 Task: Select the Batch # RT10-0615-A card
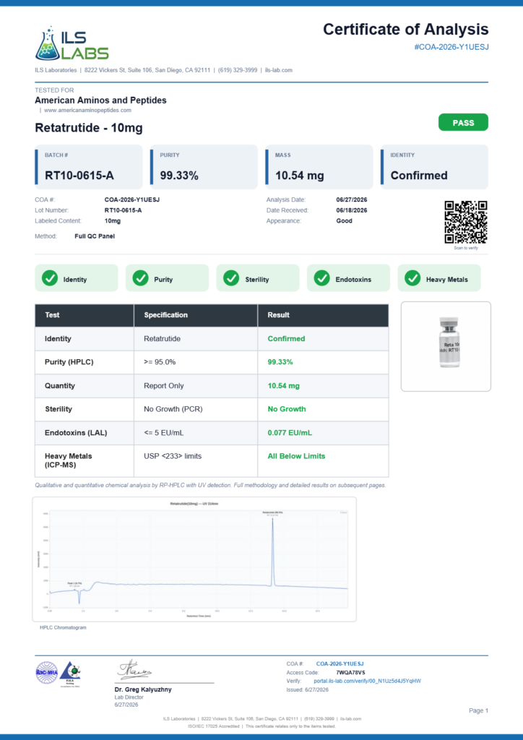click(x=89, y=167)
